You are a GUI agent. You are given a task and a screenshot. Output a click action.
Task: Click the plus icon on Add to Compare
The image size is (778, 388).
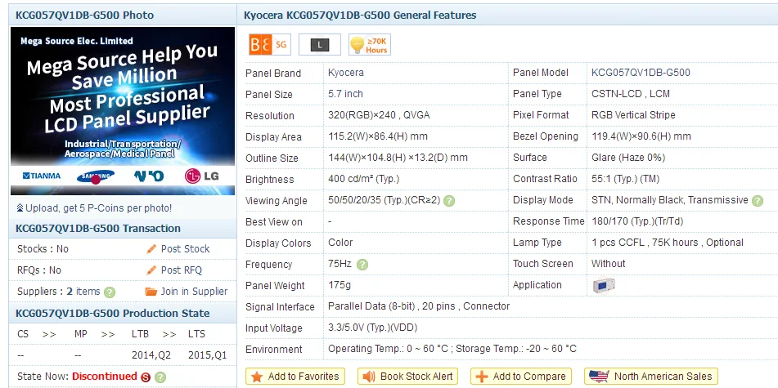(x=482, y=377)
